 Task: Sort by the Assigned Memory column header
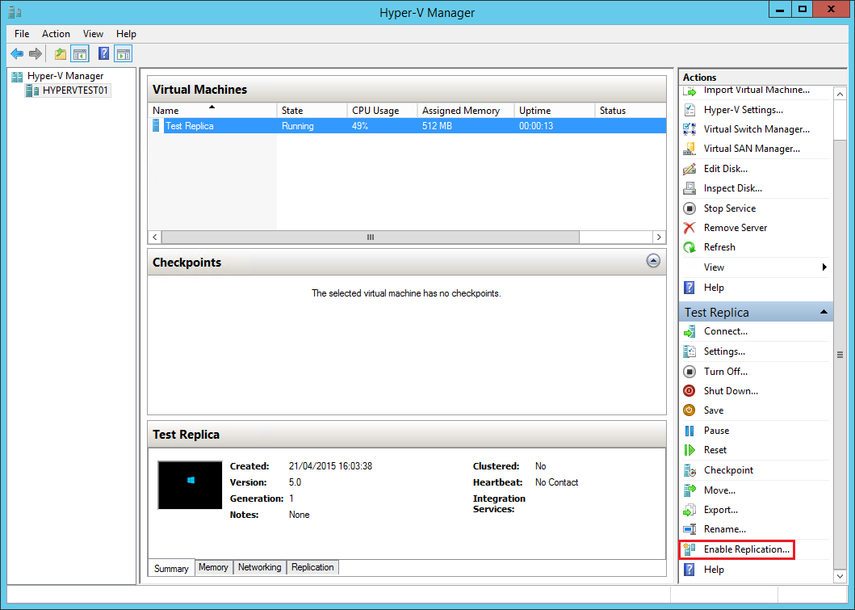tap(466, 110)
